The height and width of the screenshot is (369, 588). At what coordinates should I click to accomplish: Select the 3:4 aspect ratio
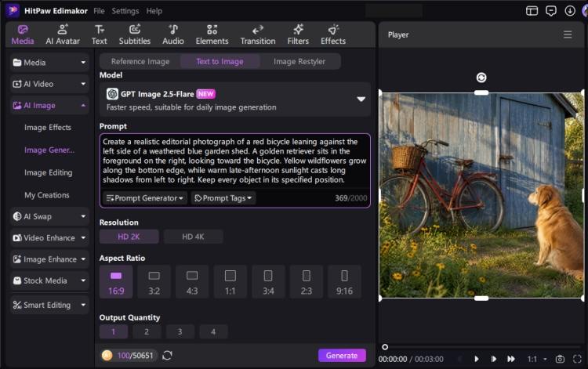tap(268, 282)
